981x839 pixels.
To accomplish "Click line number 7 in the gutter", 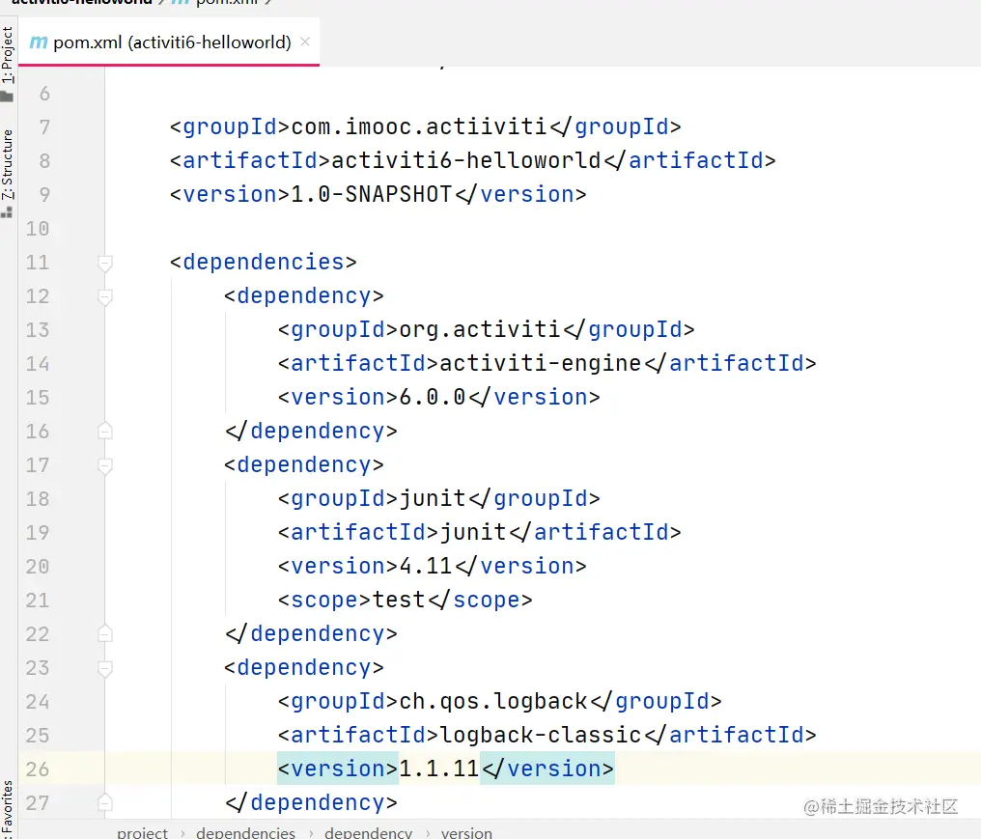I will pyautogui.click(x=44, y=127).
